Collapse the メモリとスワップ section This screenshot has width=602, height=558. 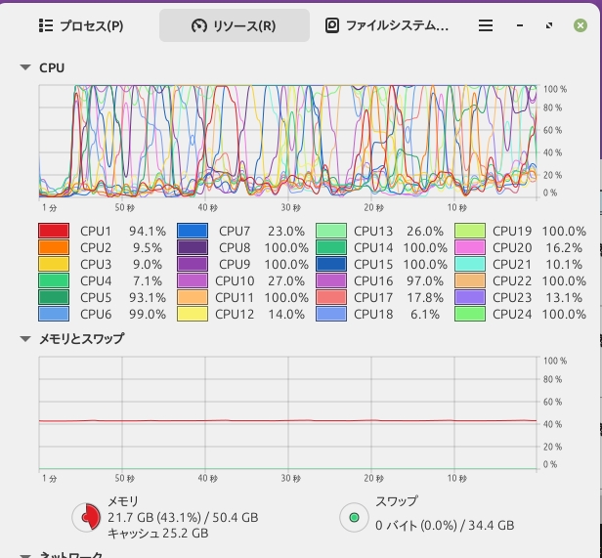24,339
